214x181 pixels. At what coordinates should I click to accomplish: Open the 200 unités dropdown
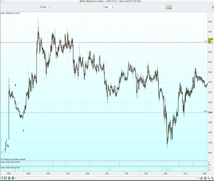point(45,7)
